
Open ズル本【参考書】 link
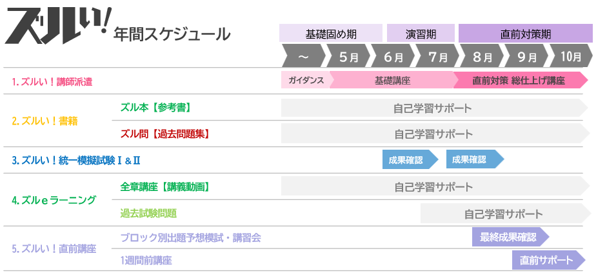click(155, 107)
